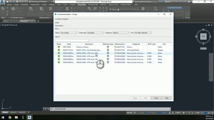The width and height of the screenshot is (214, 120).
Task: Click the customization menu icon in status bar
Action: tap(212, 113)
